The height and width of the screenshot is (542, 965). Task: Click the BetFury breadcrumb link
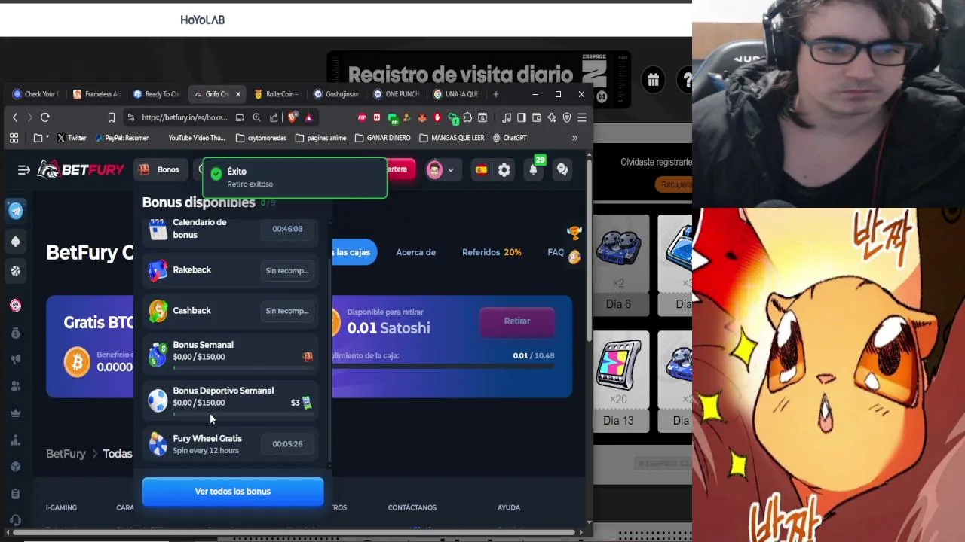(x=66, y=454)
